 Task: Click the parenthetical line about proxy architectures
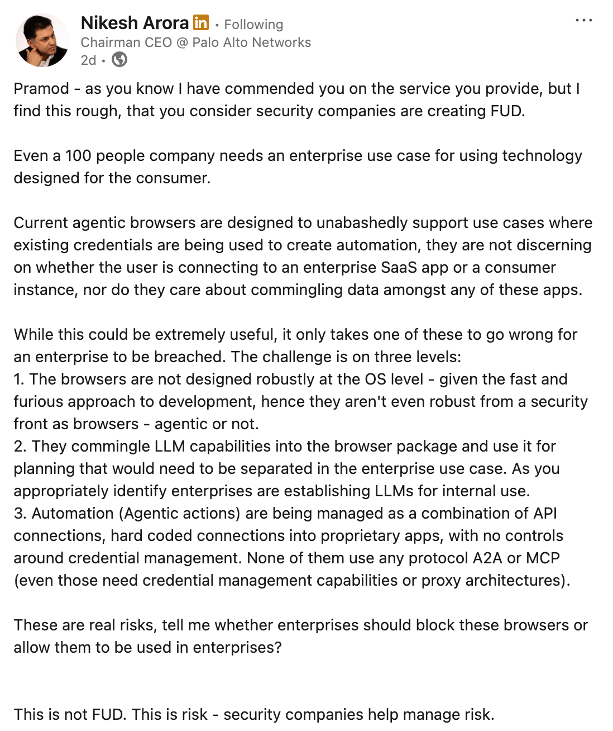(292, 580)
